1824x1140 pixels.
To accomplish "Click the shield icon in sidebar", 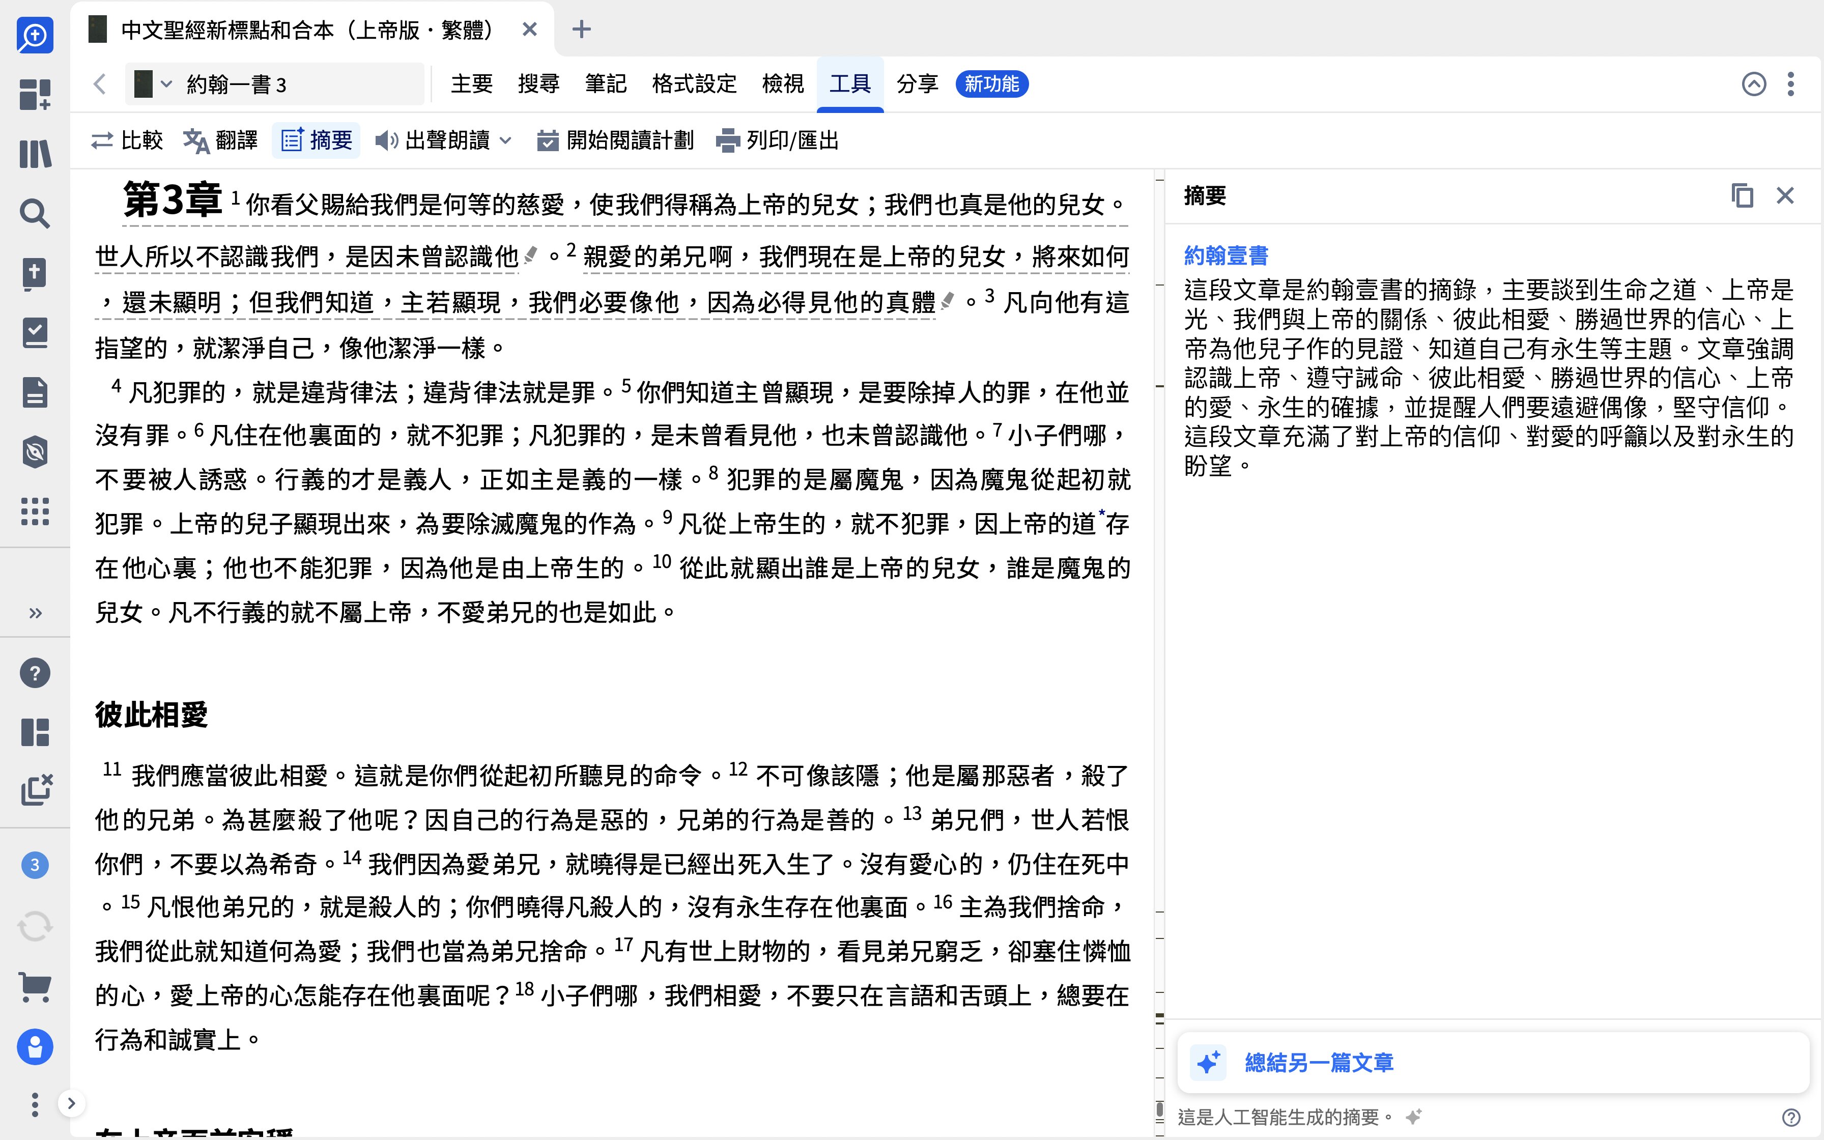I will 35,451.
